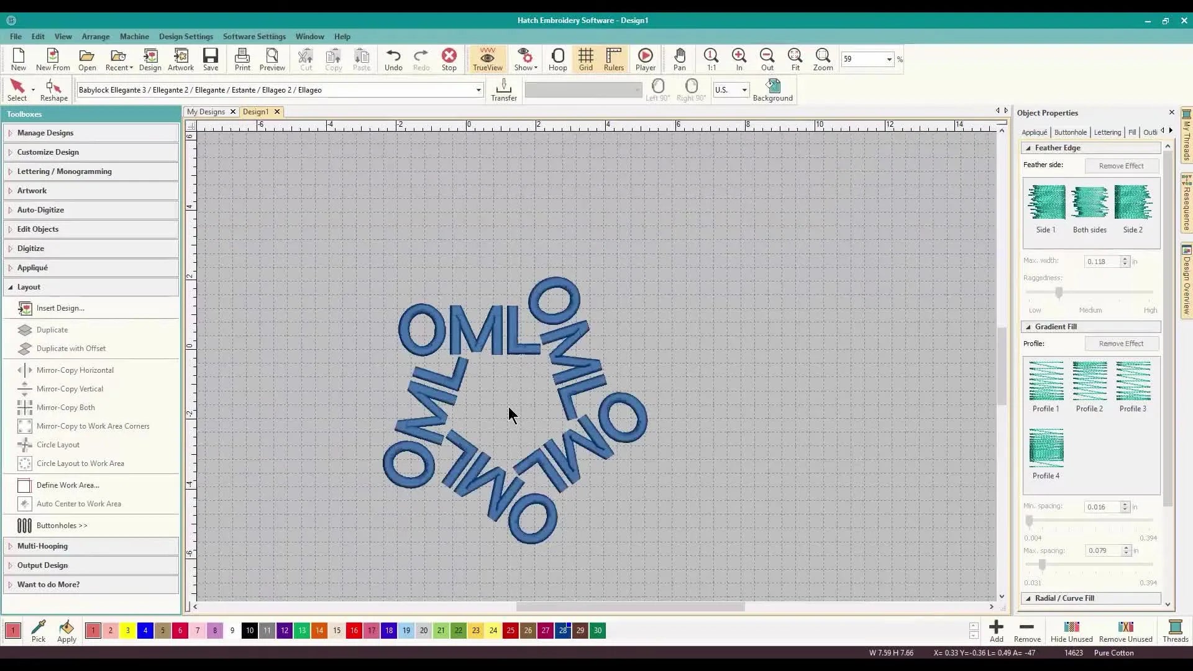This screenshot has height=671, width=1193.
Task: Click the Player icon
Action: [645, 60]
